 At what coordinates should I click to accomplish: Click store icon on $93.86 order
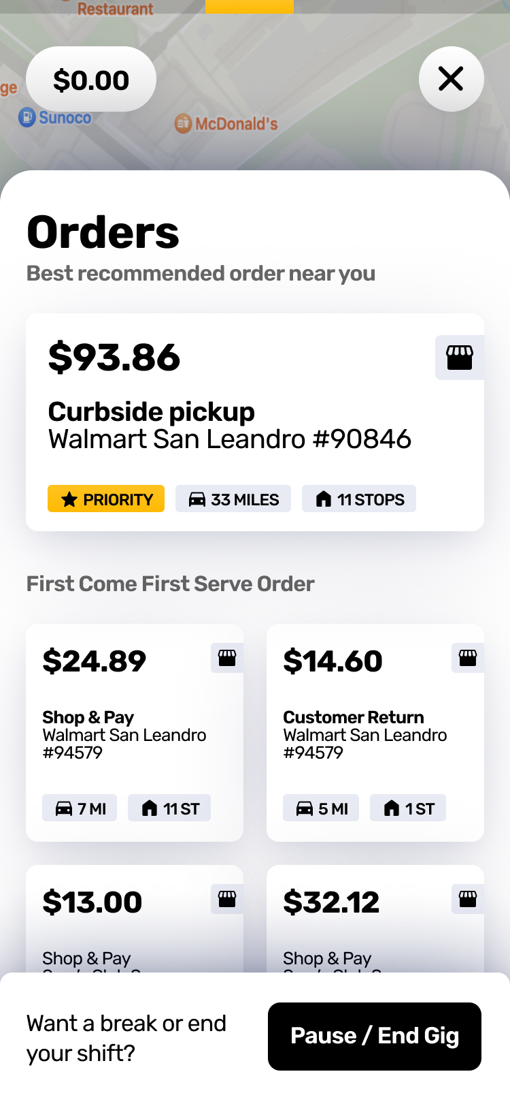coord(459,357)
